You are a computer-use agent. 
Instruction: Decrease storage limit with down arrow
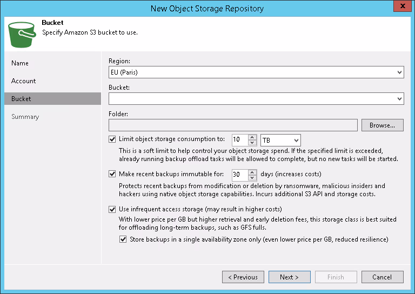click(x=252, y=143)
